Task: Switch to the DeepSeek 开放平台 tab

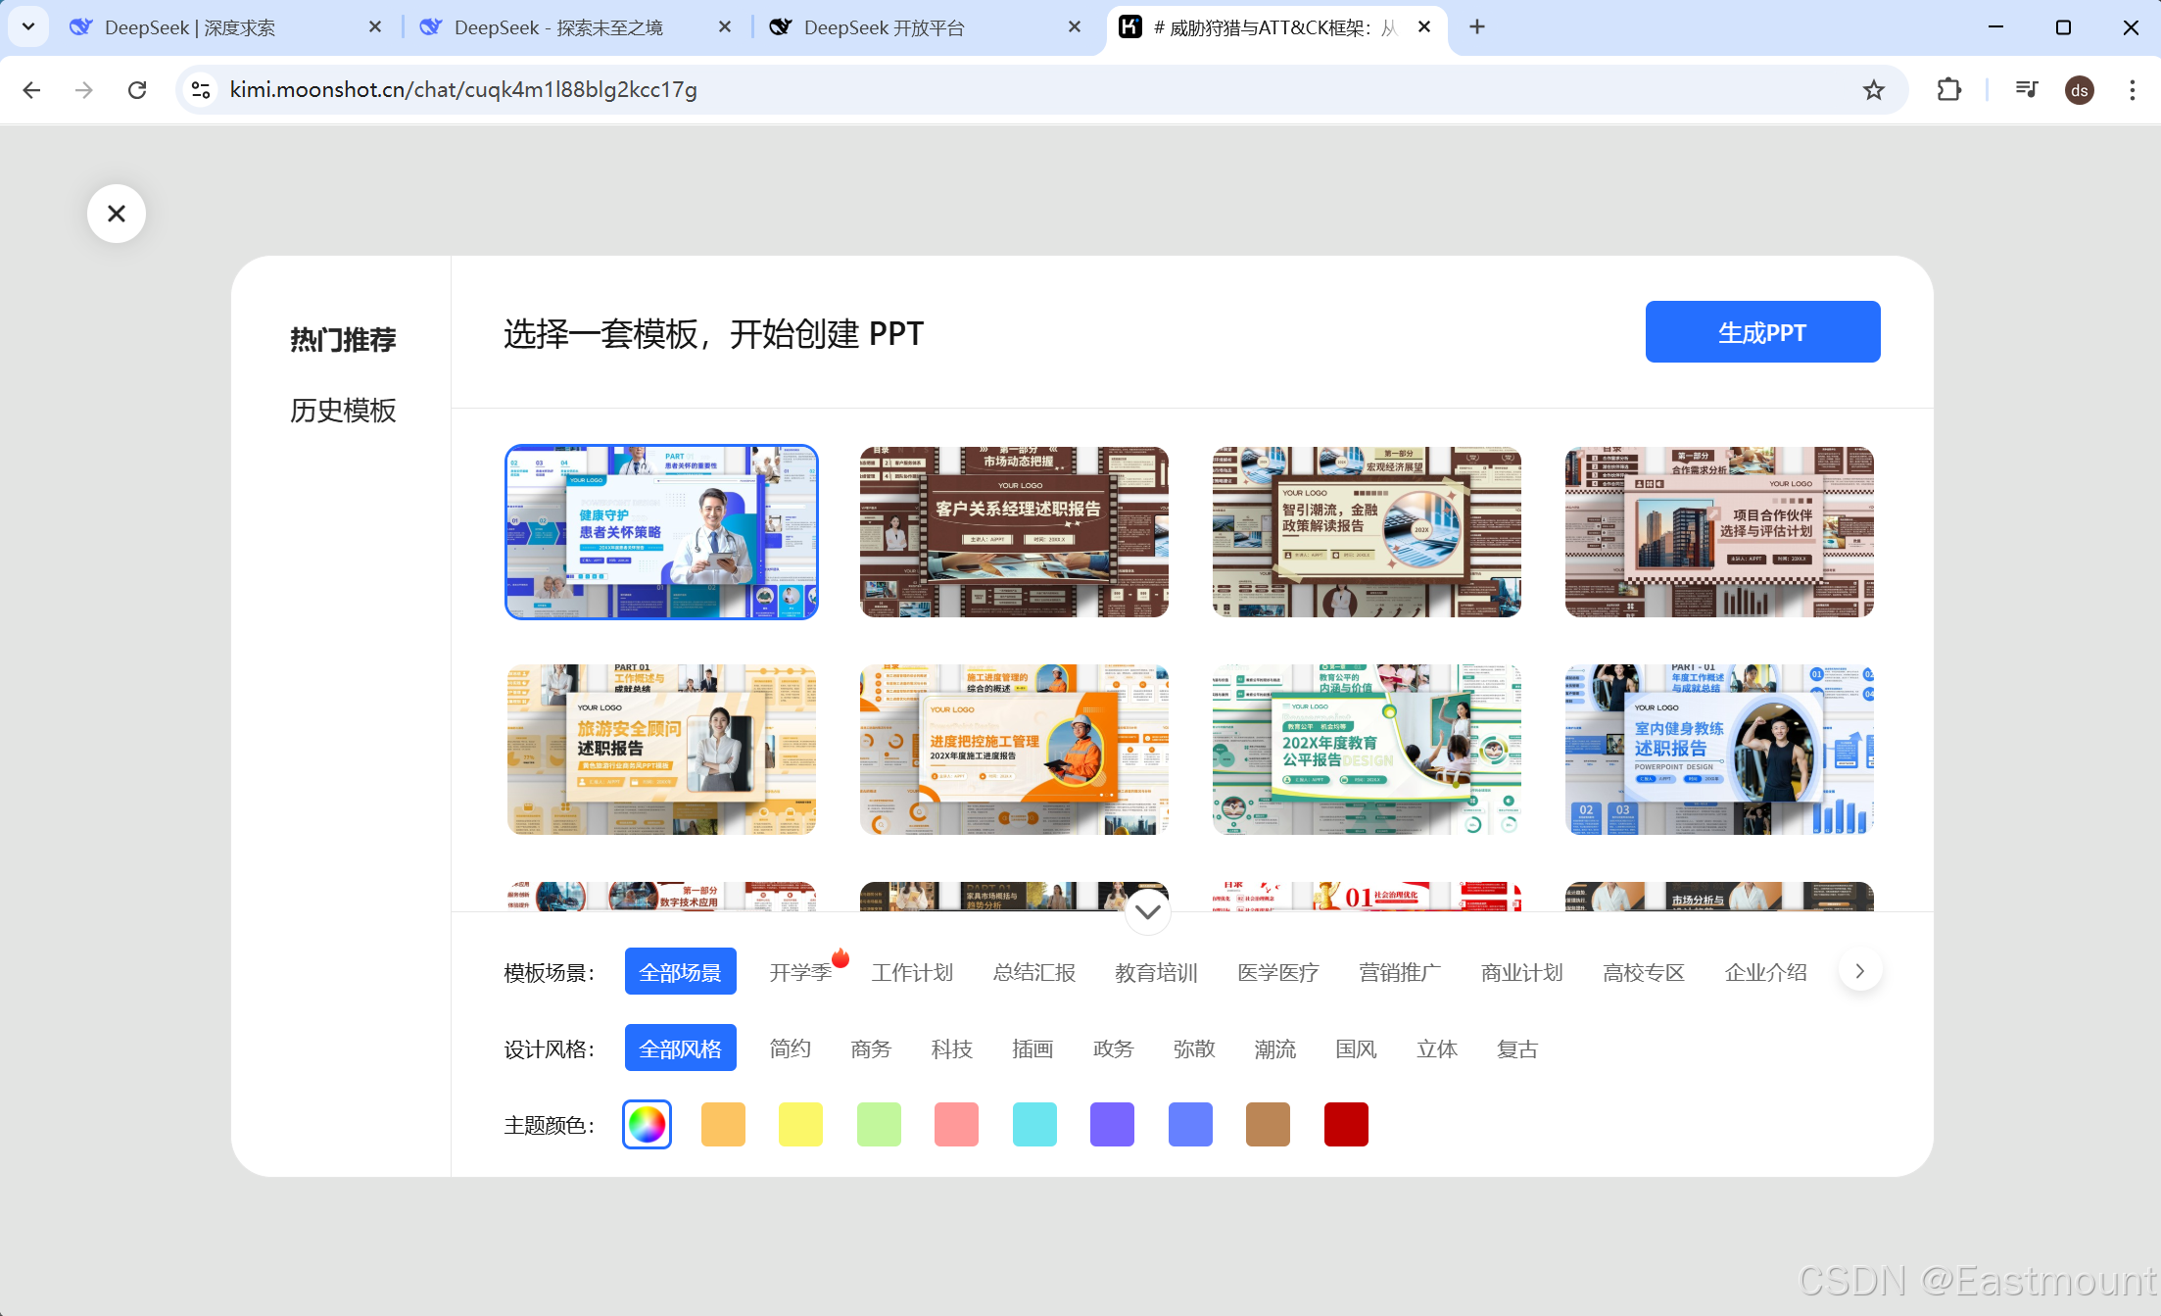Action: [x=884, y=27]
